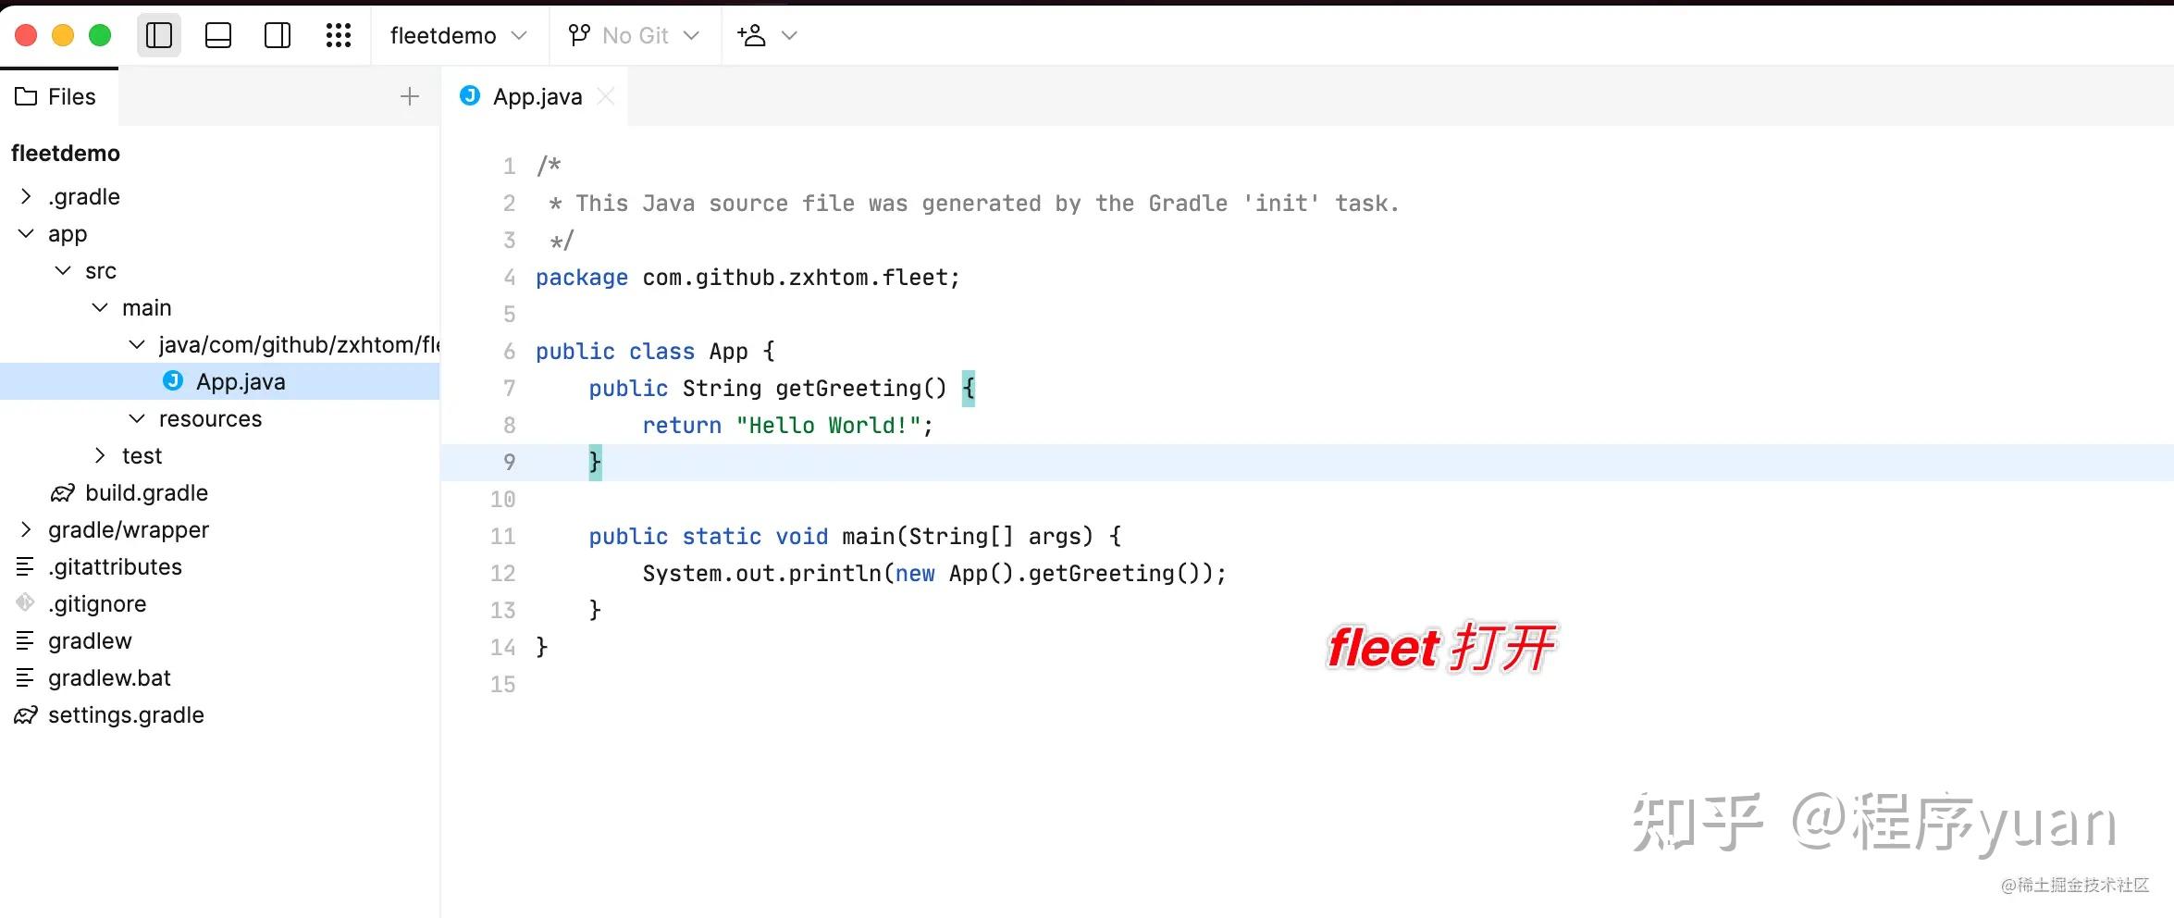The height and width of the screenshot is (918, 2174).
Task: Click the gitignore file icon
Action: point(25,603)
